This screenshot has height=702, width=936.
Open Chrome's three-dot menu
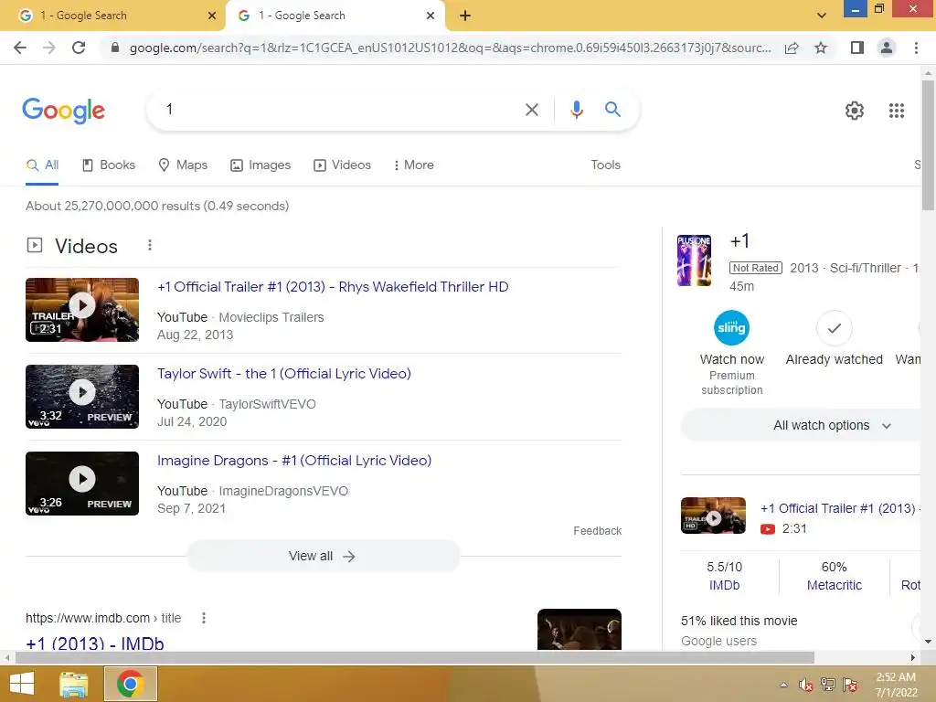(916, 48)
